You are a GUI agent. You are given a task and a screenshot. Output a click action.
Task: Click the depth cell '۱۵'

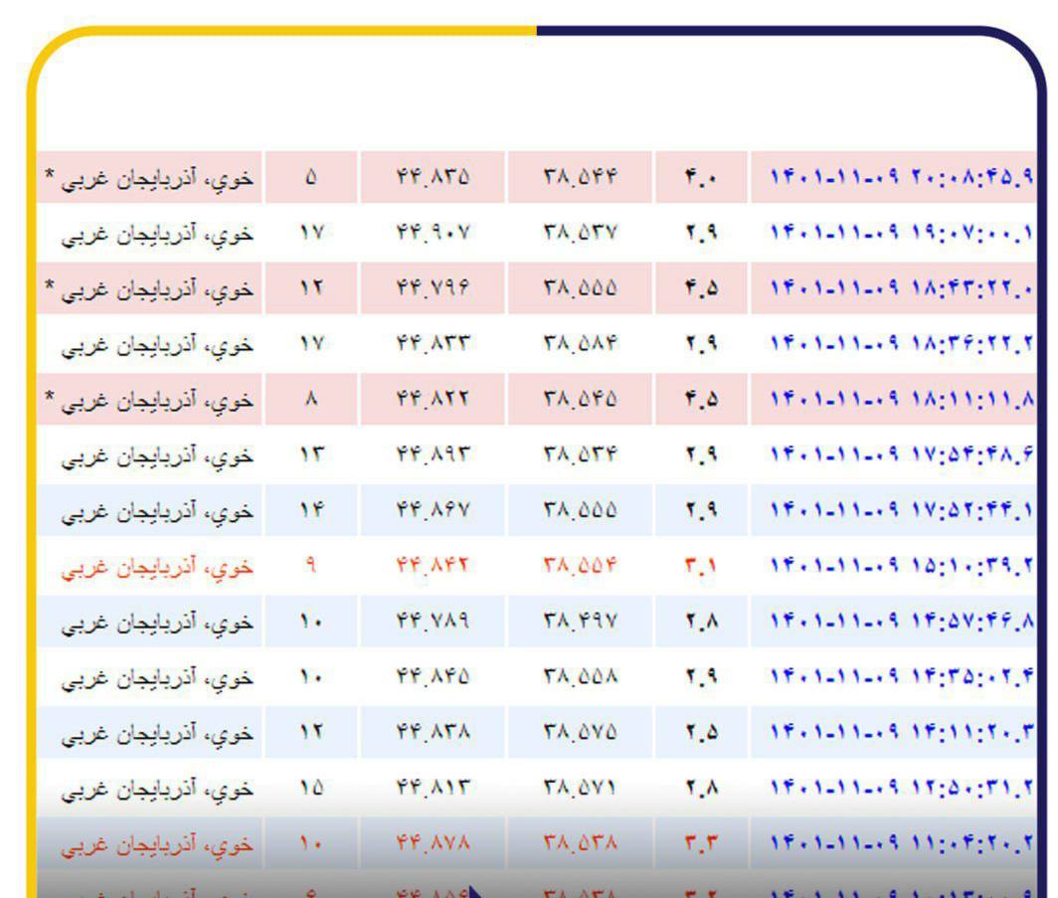point(311,788)
